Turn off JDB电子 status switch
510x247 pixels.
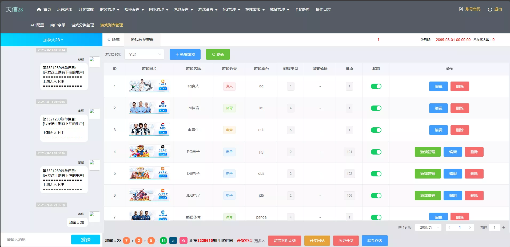pyautogui.click(x=376, y=196)
